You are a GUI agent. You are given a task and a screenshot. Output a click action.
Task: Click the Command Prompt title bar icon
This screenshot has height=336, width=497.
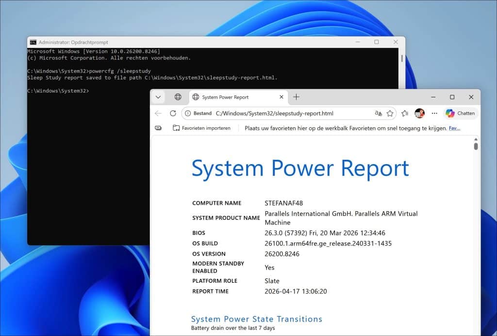33,42
